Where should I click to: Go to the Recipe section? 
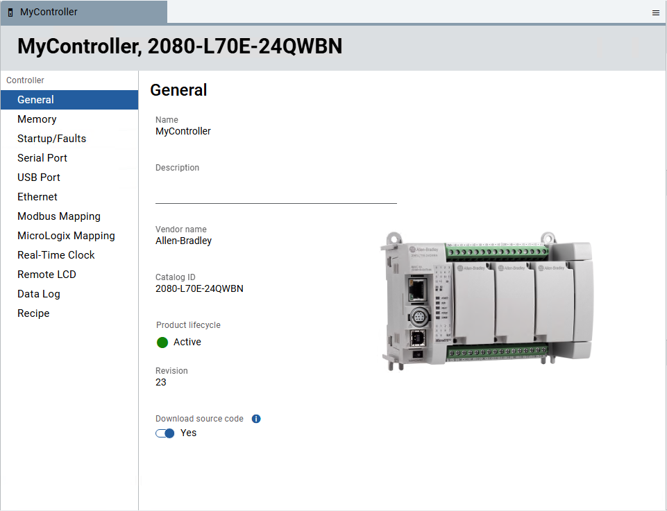pos(33,313)
